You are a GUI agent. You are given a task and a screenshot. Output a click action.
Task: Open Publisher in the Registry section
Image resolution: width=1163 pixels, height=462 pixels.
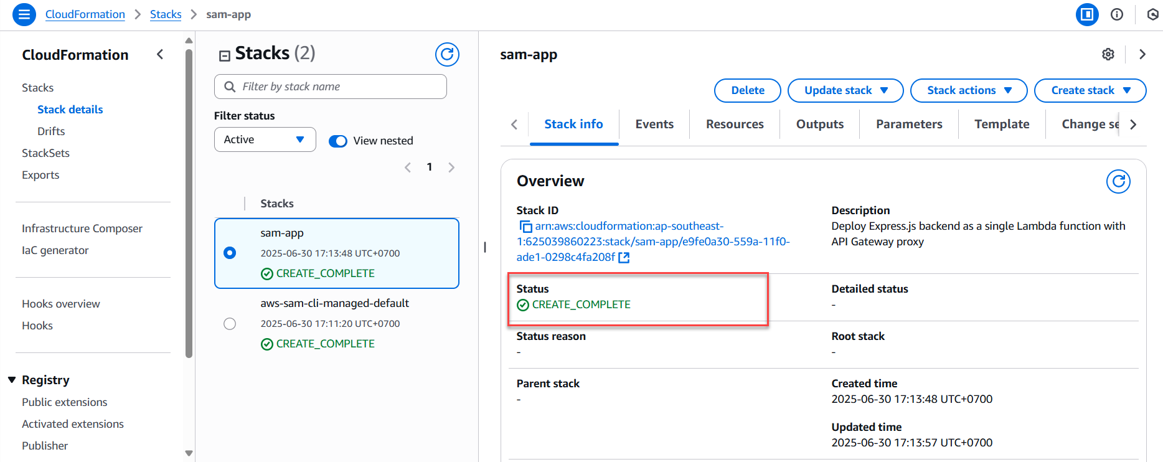tap(45, 446)
